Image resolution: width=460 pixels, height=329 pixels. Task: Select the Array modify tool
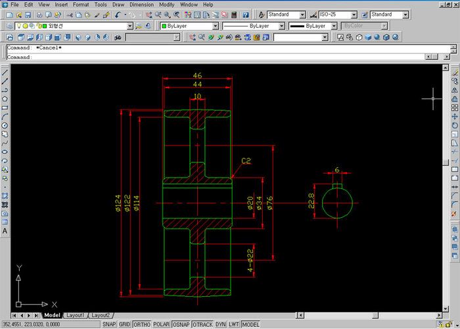[455, 107]
